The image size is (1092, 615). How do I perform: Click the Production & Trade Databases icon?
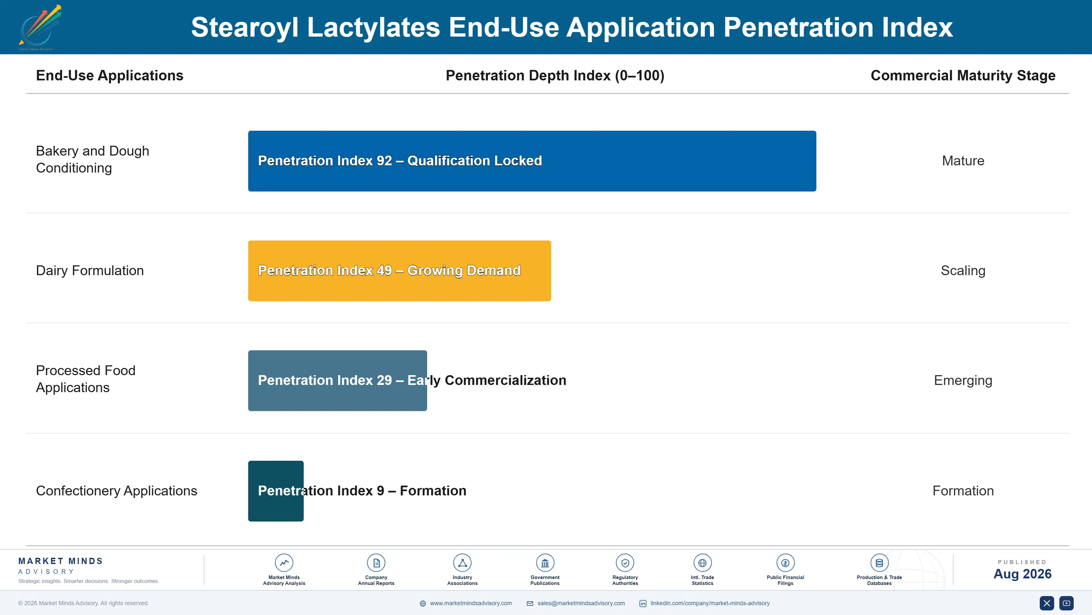879,563
